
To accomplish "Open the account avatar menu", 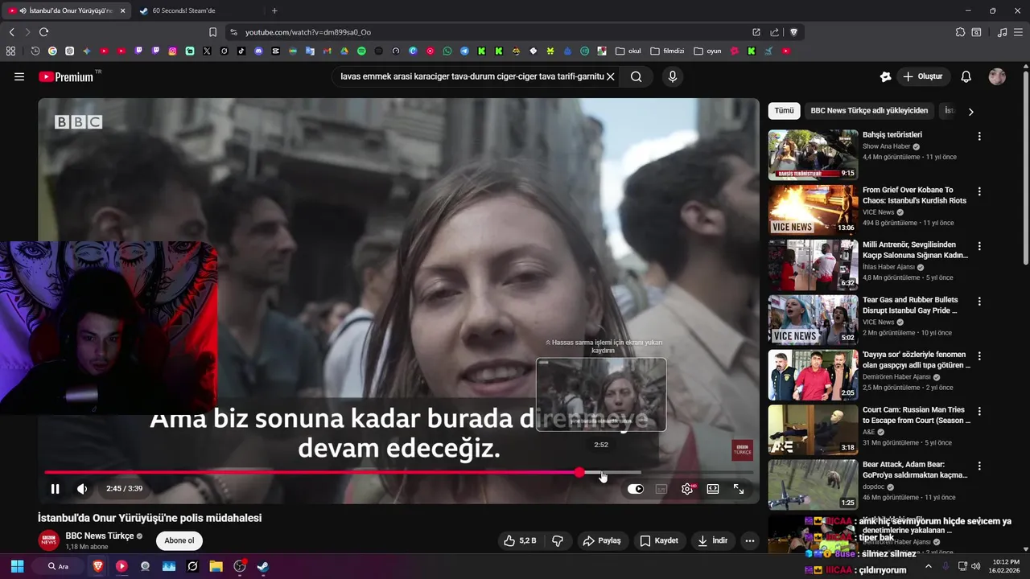I will [997, 76].
